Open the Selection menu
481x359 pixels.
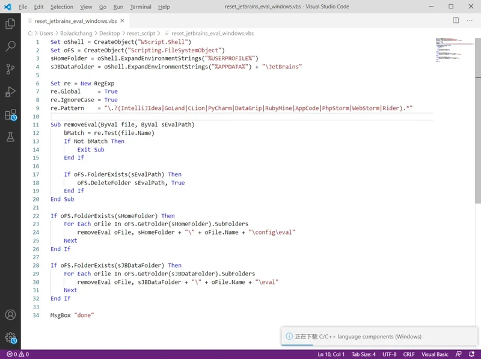click(x=61, y=7)
